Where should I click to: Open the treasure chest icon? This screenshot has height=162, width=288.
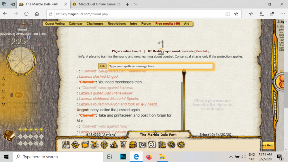(x=133, y=145)
